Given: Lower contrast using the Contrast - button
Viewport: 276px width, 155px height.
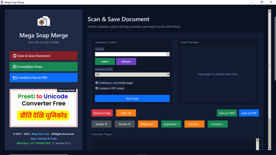Looking at the screenshot, I should click(x=194, y=124).
